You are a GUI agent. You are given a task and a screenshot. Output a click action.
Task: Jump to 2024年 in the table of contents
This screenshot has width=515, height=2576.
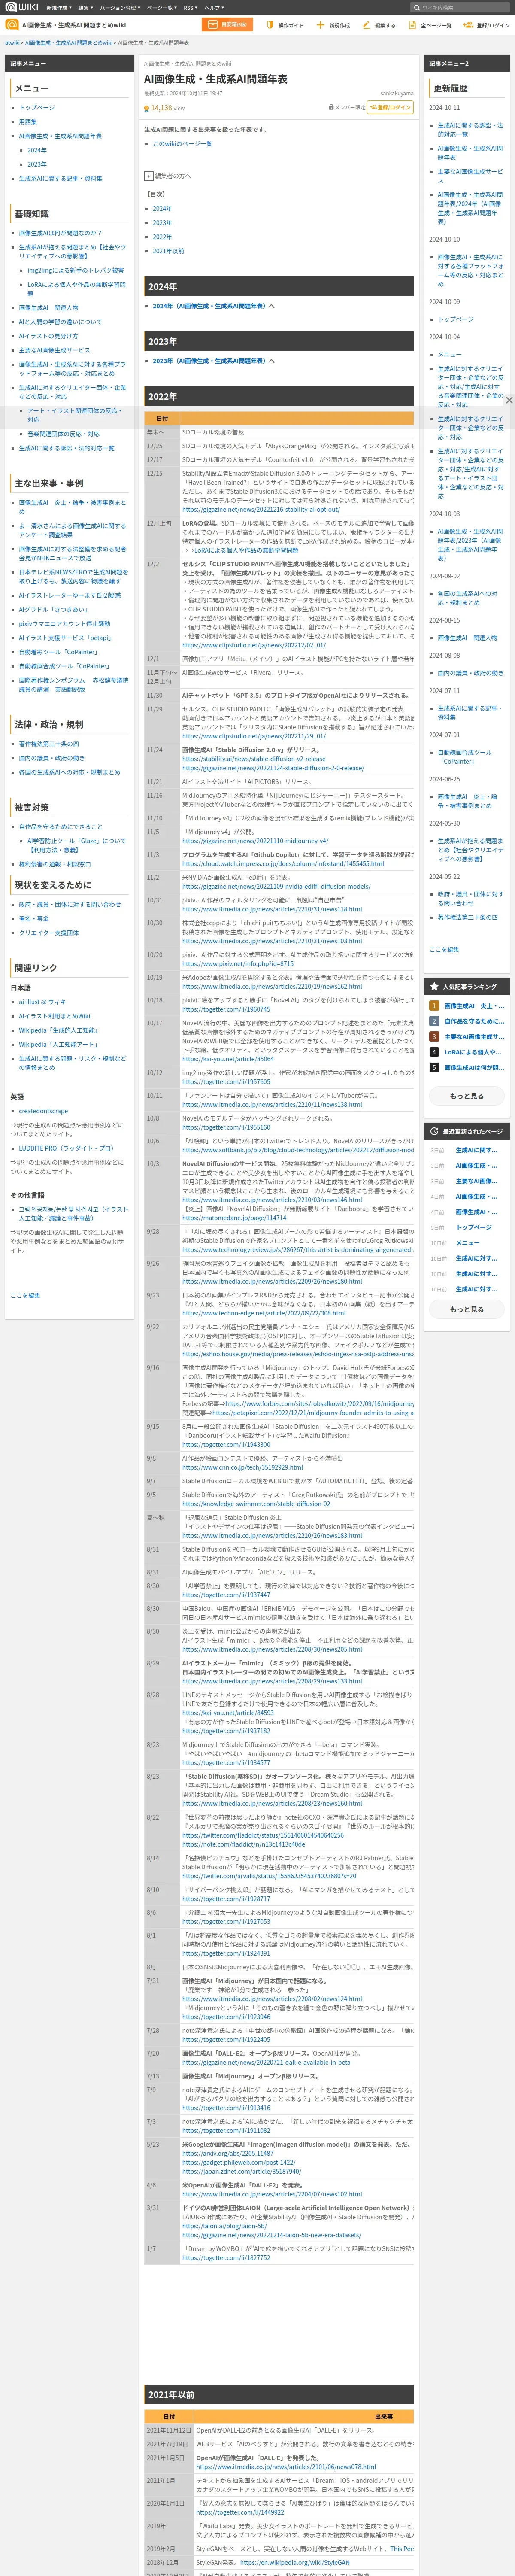coord(162,209)
